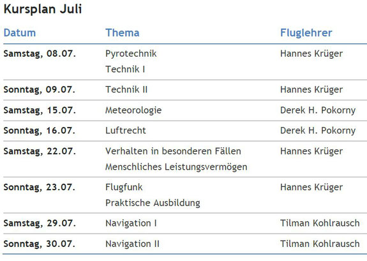Click Menschliches Leistungsvermögen topic
This screenshot has height=261, width=367.
pyautogui.click(x=176, y=167)
